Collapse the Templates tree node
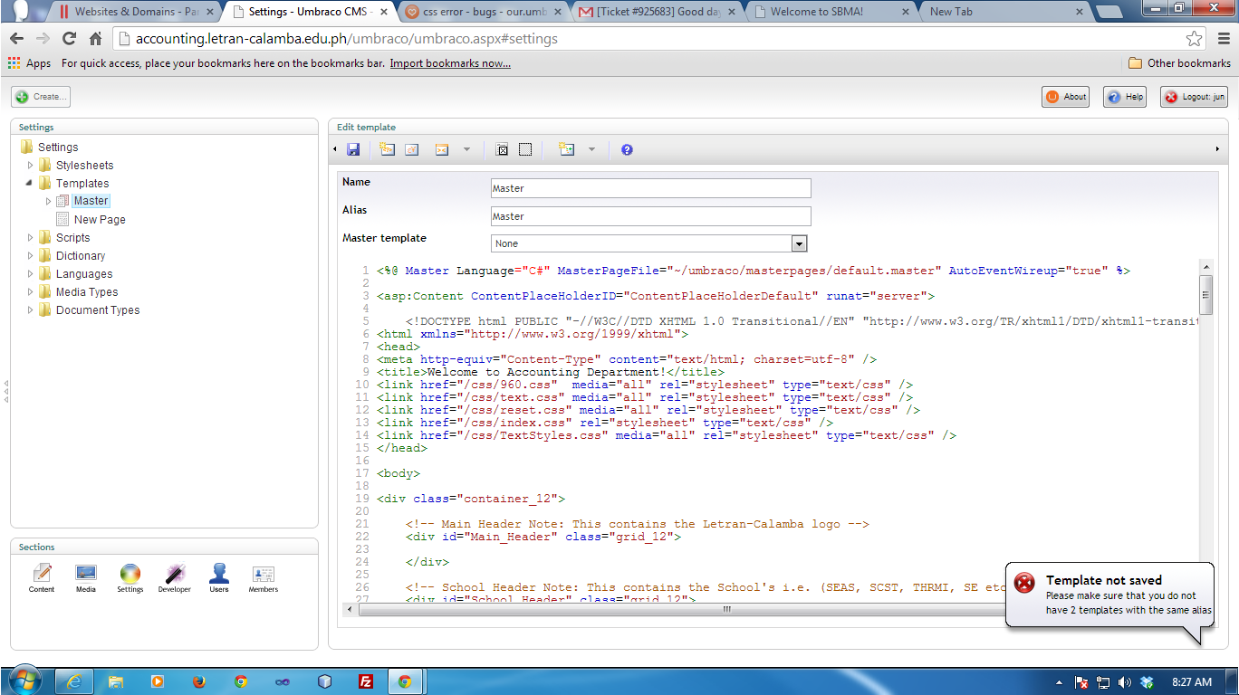 tap(30, 184)
